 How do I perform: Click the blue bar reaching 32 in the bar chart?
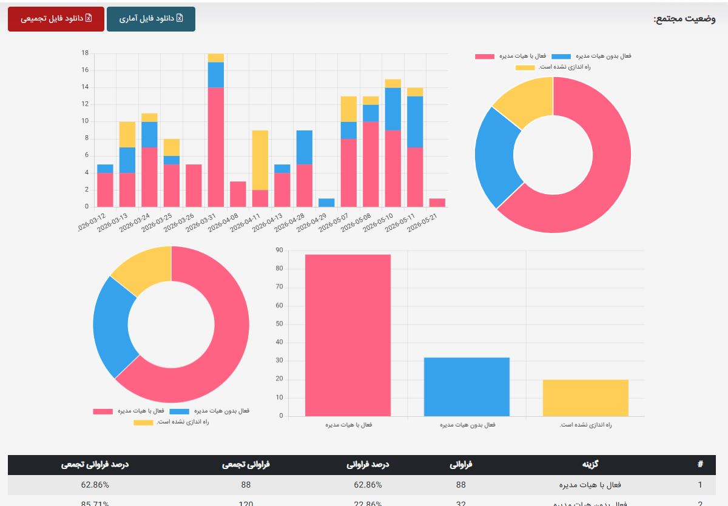point(467,387)
